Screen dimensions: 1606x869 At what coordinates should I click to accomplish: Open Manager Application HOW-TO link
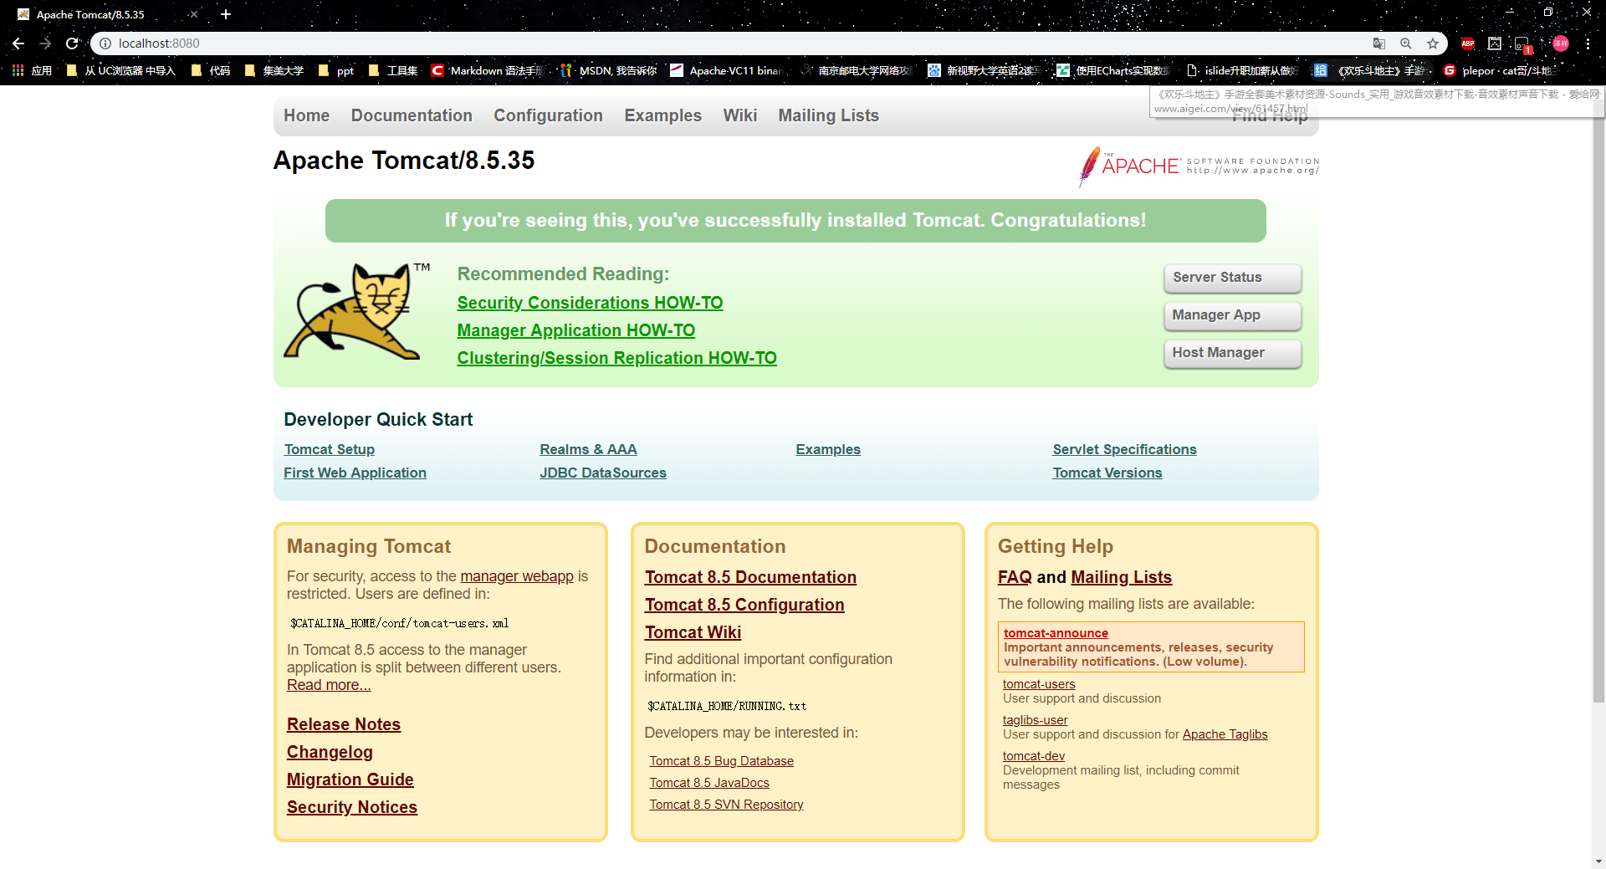coord(575,330)
